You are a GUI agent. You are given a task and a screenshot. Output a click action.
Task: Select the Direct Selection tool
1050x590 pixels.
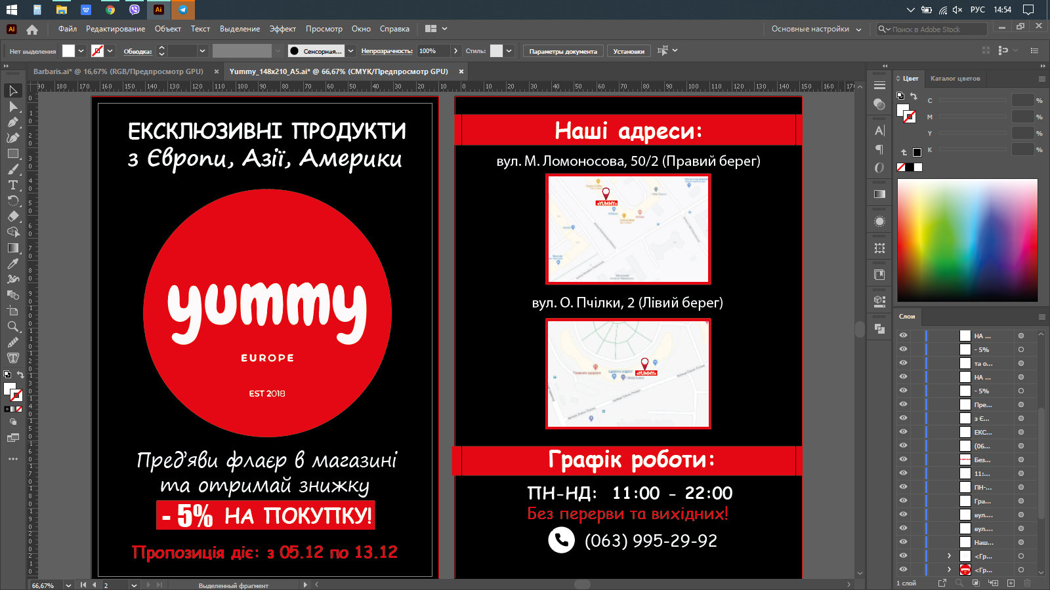coord(13,106)
